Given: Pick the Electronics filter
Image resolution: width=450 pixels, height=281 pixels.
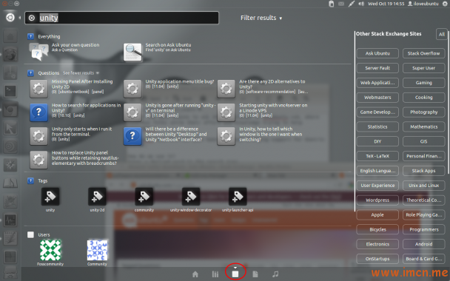Looking at the screenshot, I should (x=377, y=244).
